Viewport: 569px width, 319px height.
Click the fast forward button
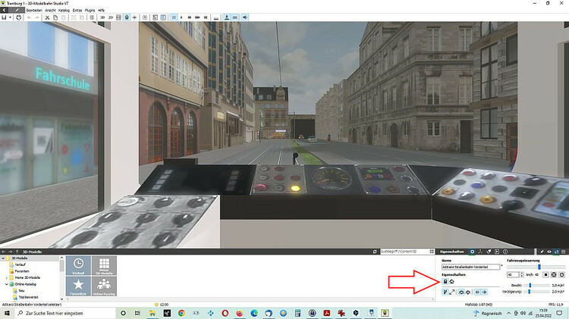[190, 17]
